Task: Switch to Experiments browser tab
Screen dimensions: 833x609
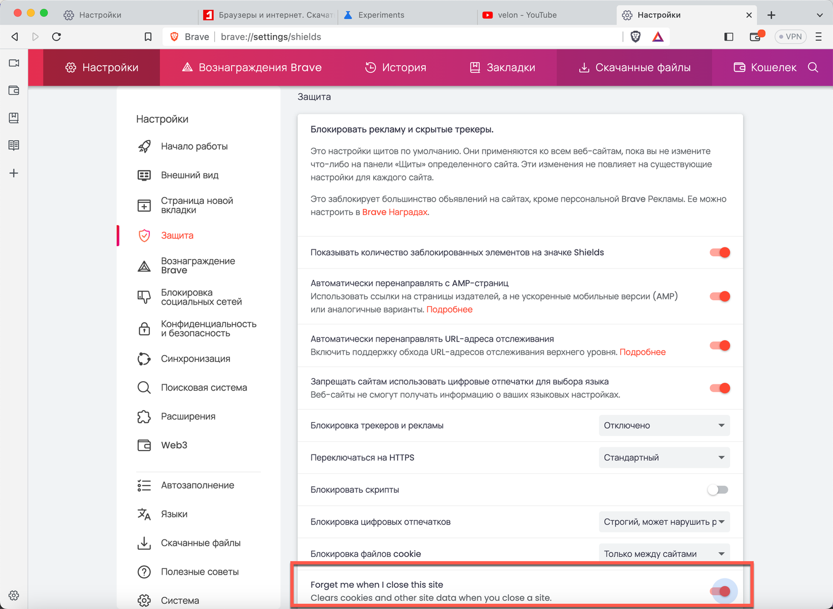Action: [408, 15]
